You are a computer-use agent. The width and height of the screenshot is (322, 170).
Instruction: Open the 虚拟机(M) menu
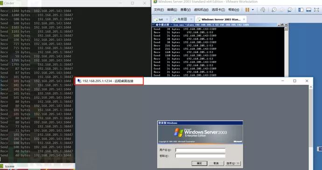pos(201,10)
